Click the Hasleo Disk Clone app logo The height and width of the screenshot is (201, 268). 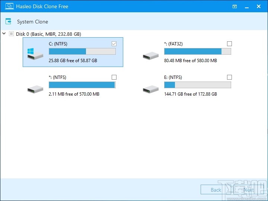click(x=9, y=6)
